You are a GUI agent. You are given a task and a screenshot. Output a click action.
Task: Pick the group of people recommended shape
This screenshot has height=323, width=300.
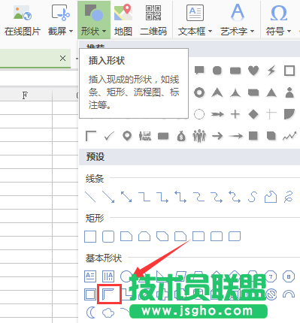(199, 136)
